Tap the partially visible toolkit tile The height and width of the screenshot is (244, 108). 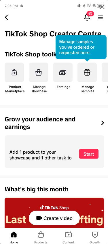coord(105,72)
